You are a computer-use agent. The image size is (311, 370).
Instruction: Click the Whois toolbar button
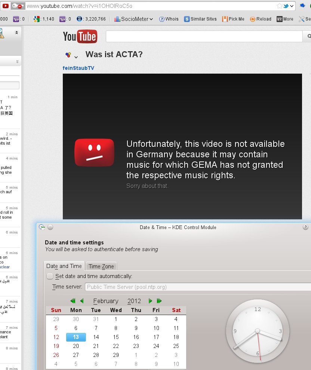click(169, 19)
